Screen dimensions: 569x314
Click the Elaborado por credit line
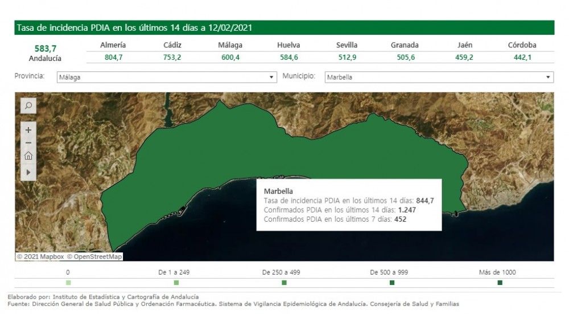103,297
